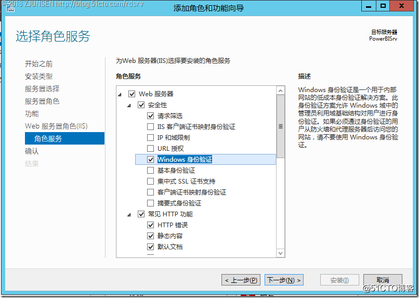The height and width of the screenshot is (298, 419).
Task: Enable the 基本身份验证 checkbox
Action: point(150,170)
